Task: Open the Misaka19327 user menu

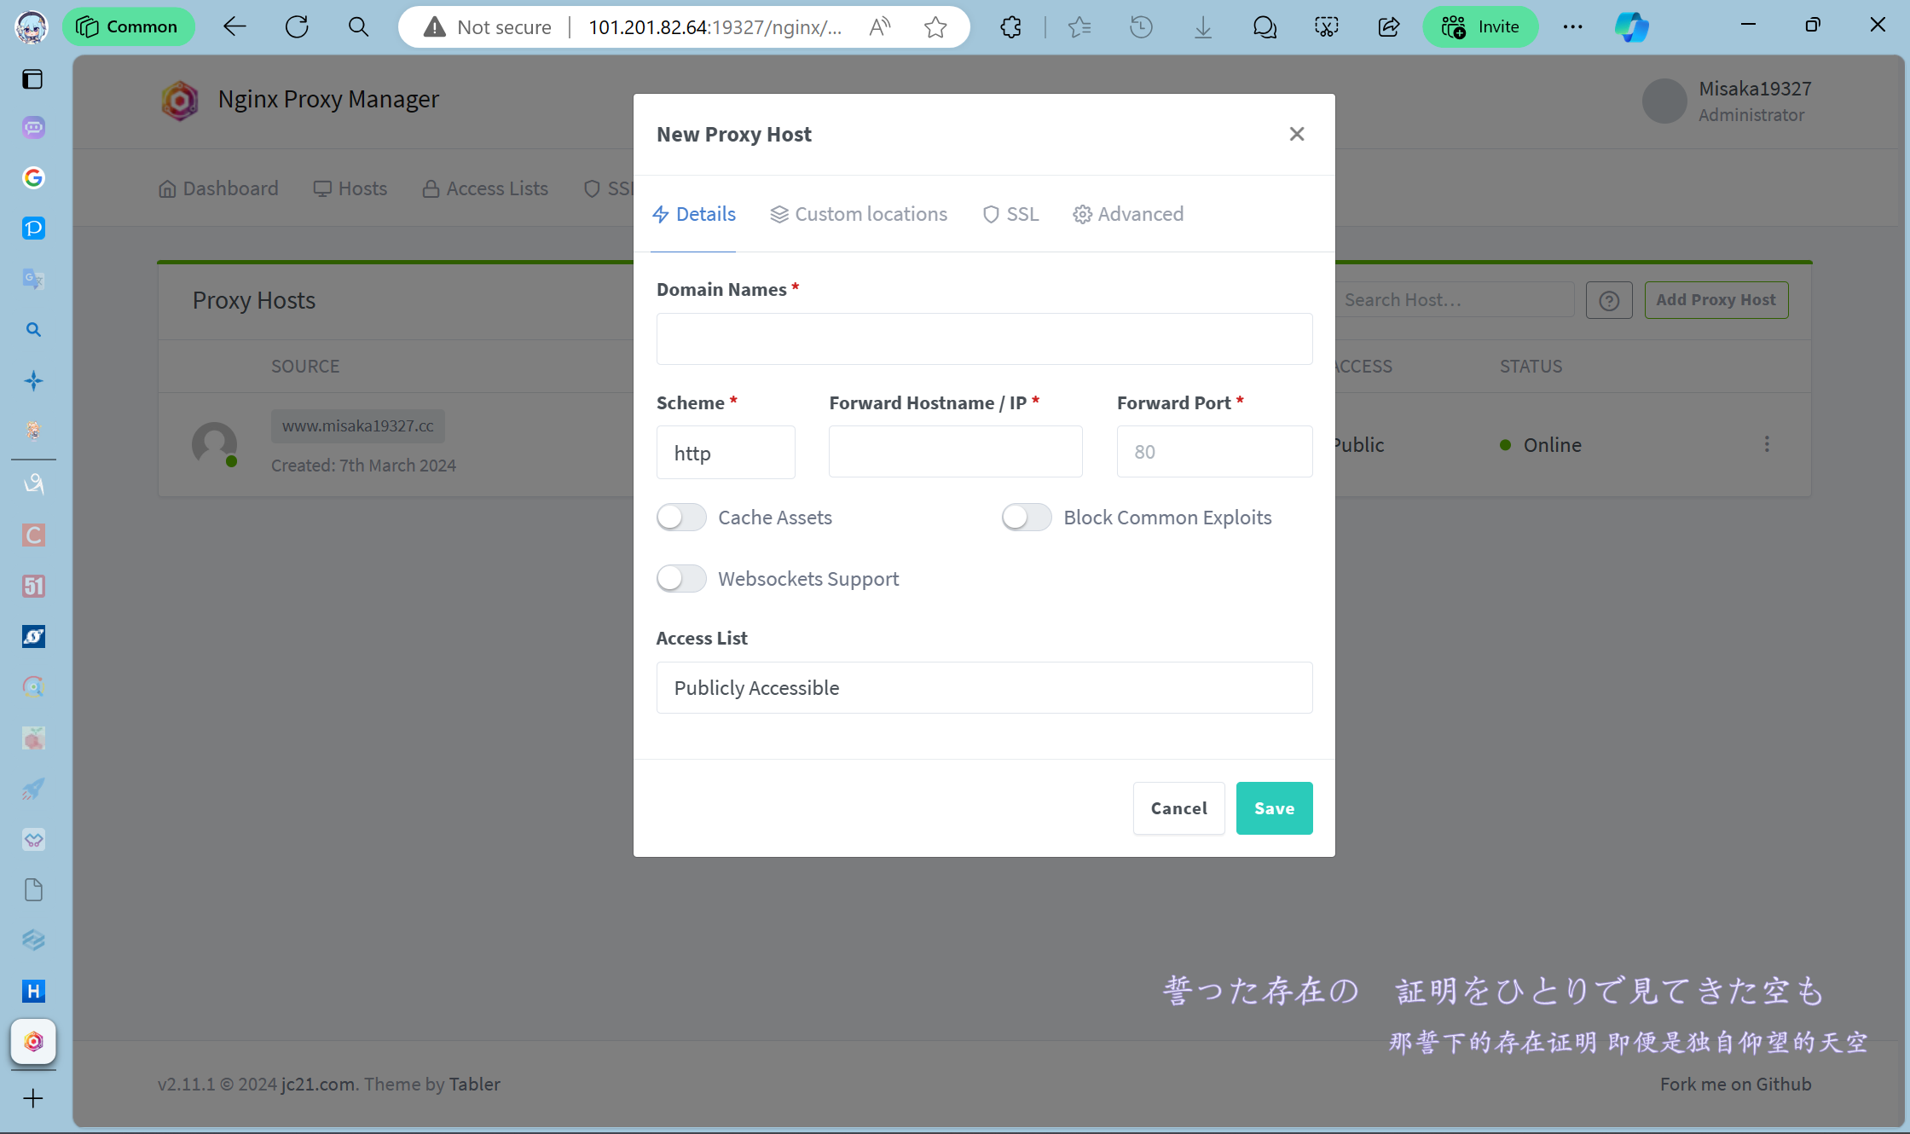Action: (x=1728, y=101)
